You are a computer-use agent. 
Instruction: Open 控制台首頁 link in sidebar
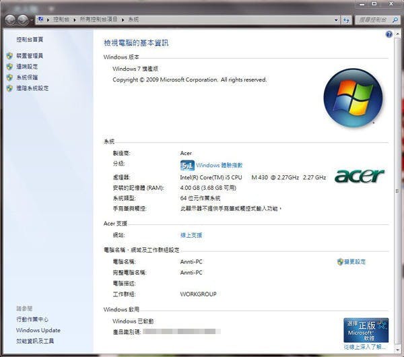pos(30,40)
